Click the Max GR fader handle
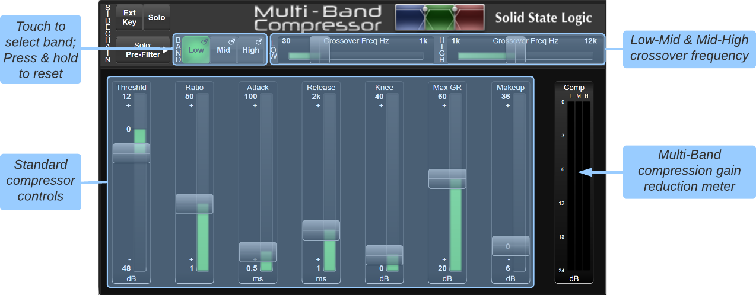 coord(447,179)
